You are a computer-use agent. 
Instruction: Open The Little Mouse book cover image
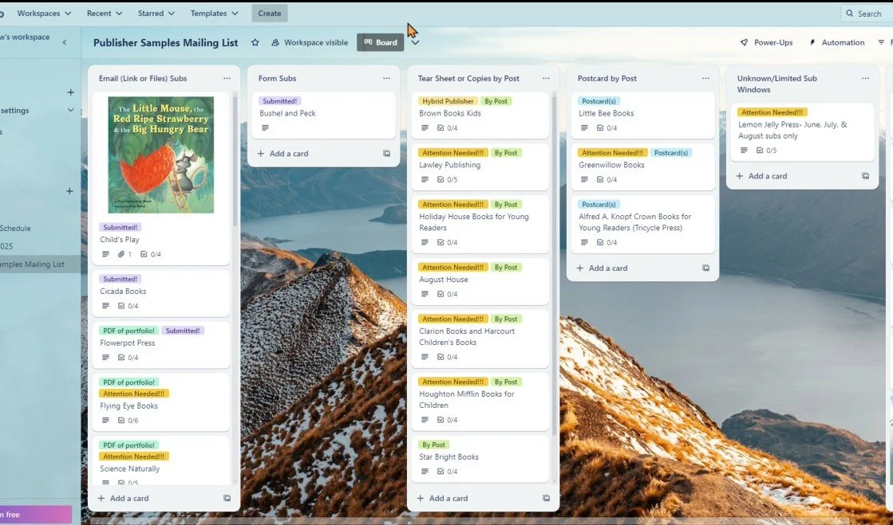coord(161,155)
